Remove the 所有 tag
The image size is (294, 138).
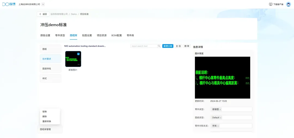tap(218, 126)
